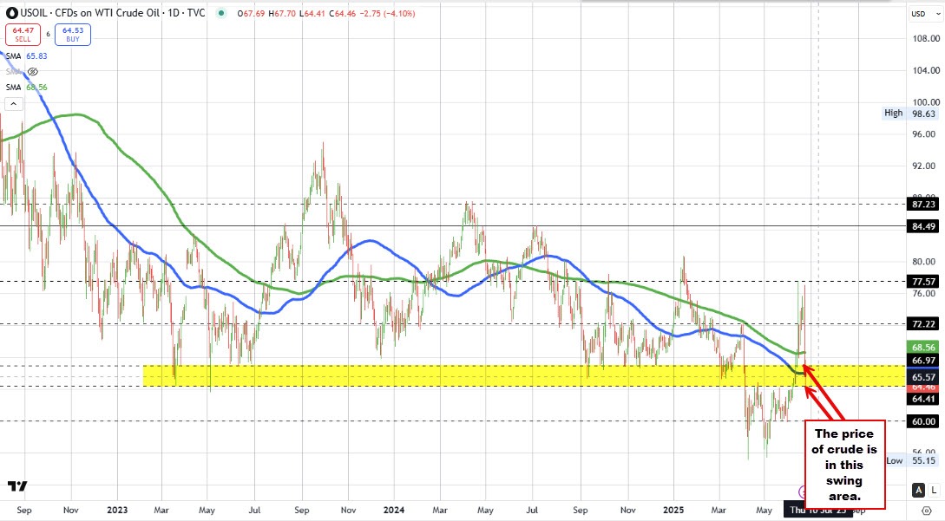This screenshot has width=945, height=521.
Task: Click the red last-price label 64.41
Action: (x=922, y=399)
